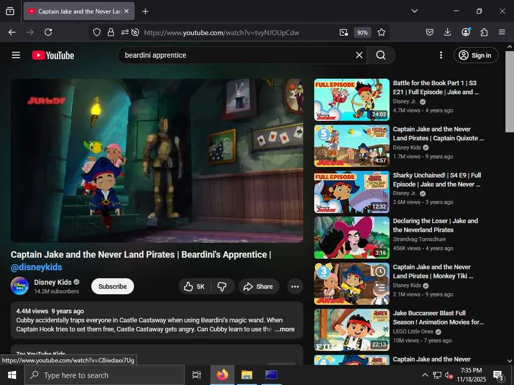Open a new browser tab
The height and width of the screenshot is (385, 514).
[145, 12]
